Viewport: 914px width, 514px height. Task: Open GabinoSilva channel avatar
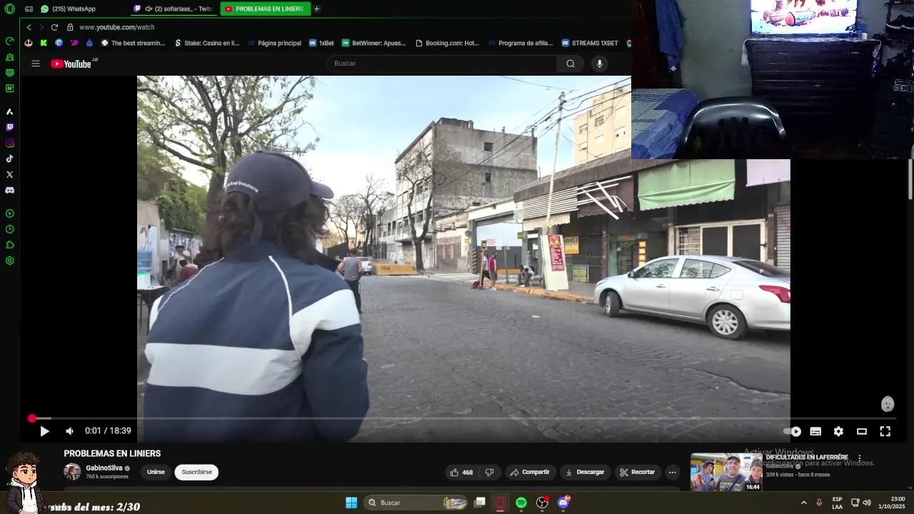click(72, 472)
